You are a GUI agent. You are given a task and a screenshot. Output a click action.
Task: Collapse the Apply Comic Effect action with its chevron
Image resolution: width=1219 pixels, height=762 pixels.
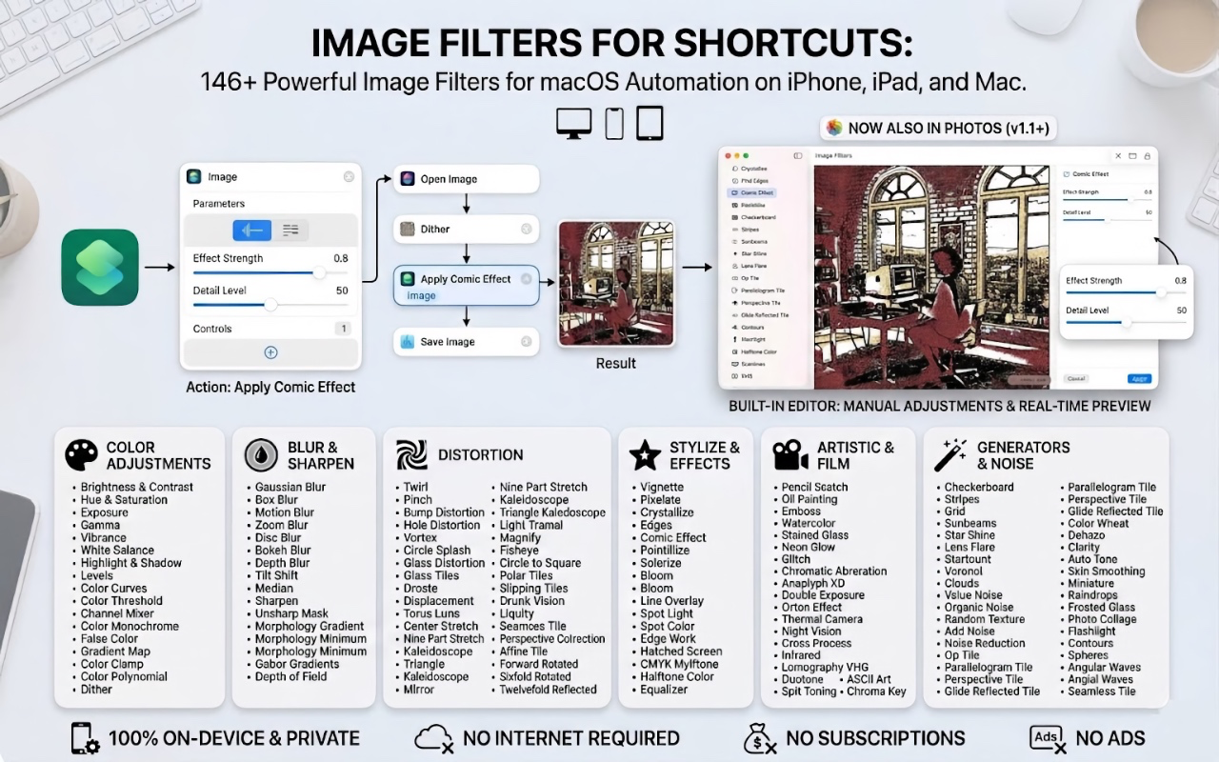[x=525, y=279]
